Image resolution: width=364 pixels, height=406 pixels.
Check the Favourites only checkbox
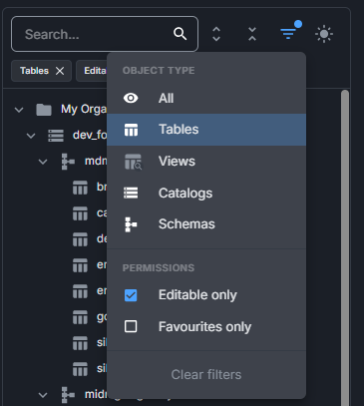click(x=131, y=326)
